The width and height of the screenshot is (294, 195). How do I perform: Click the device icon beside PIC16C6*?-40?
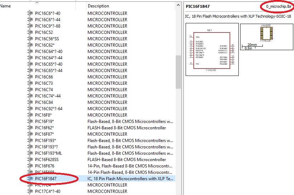click(30, 13)
